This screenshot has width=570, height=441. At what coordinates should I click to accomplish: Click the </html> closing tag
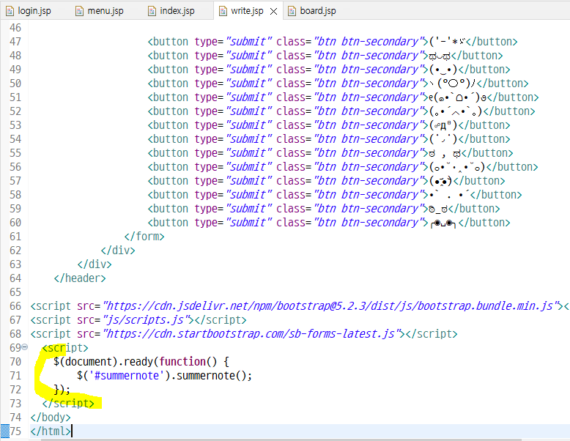pyautogui.click(x=51, y=431)
